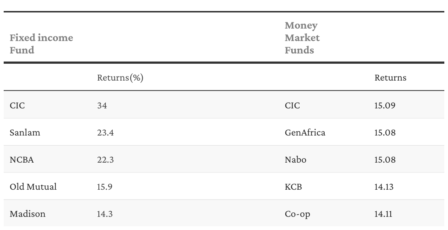448x230 pixels.
Task: Select the Money Market Returns column label
Action: [390, 78]
